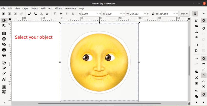
Task: Expand the snap bar overflow arrow
Action: pyautogui.click(x=204, y=102)
